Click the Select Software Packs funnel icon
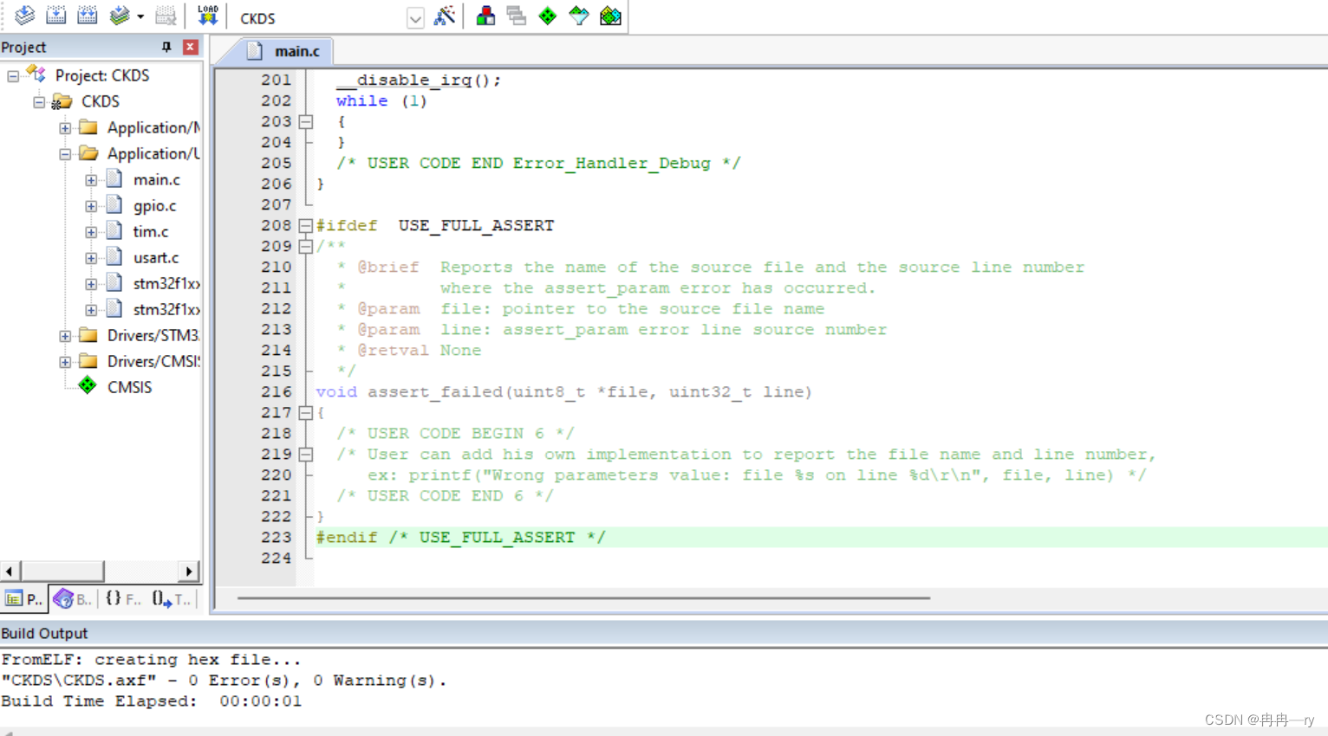1328x736 pixels. (x=579, y=16)
